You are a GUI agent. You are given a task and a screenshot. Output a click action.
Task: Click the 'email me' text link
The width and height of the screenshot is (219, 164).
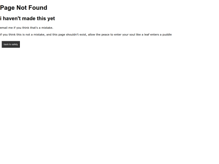(x=6, y=28)
